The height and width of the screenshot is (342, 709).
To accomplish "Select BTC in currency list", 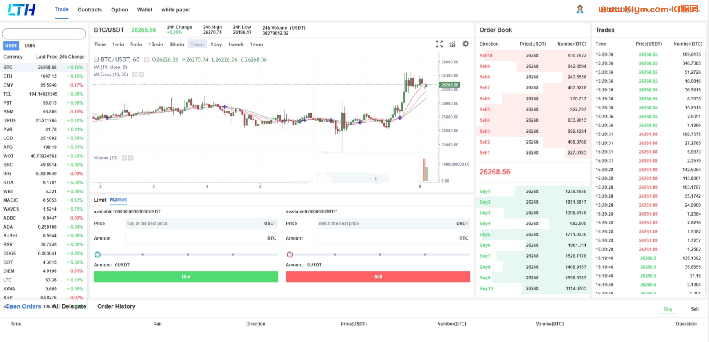I will [x=44, y=68].
